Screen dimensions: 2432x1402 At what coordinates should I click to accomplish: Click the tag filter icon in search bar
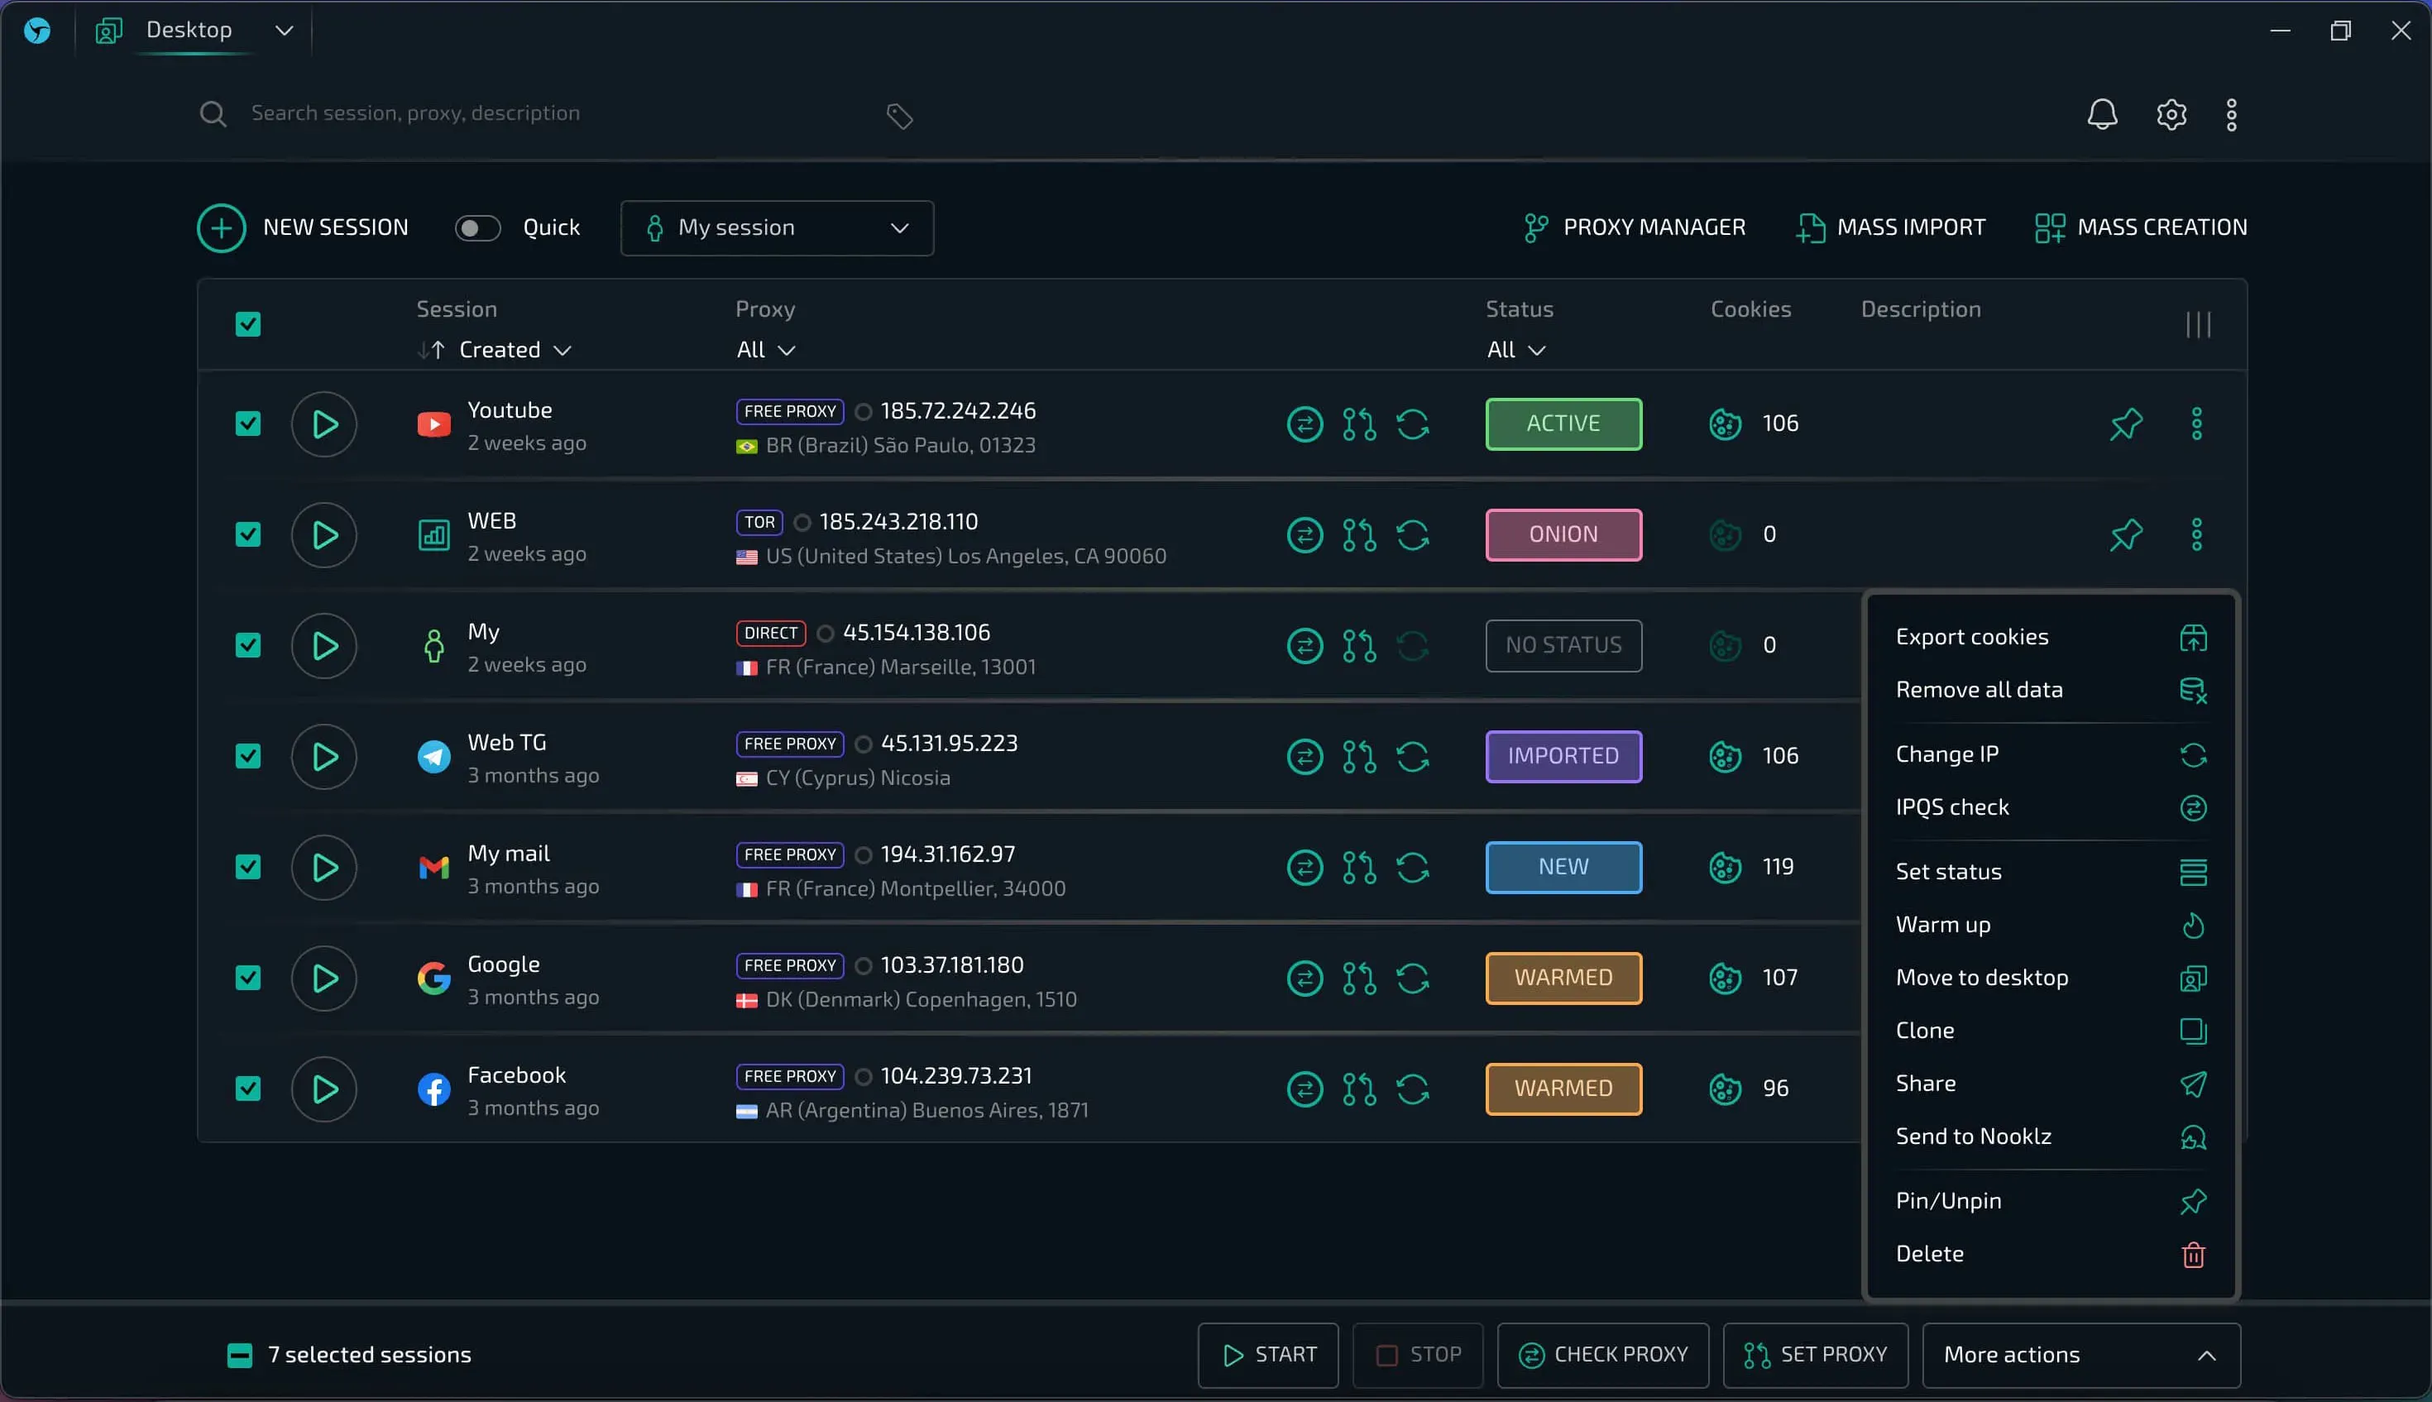click(899, 117)
